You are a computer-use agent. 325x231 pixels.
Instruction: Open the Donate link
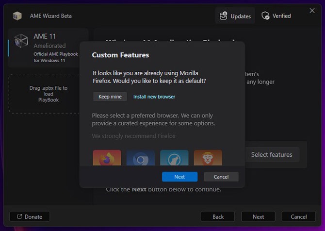point(30,217)
